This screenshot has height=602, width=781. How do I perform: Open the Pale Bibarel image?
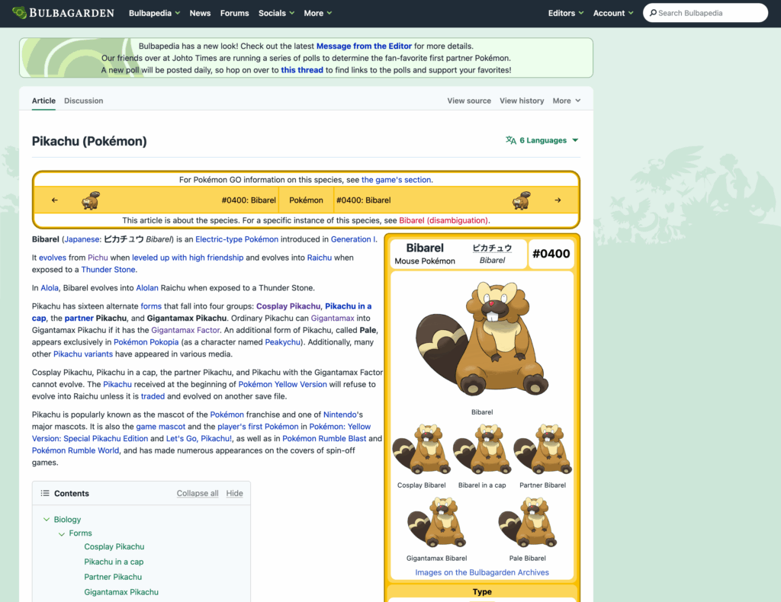tap(528, 523)
